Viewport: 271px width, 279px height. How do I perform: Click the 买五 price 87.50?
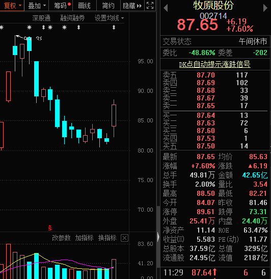click(206, 146)
